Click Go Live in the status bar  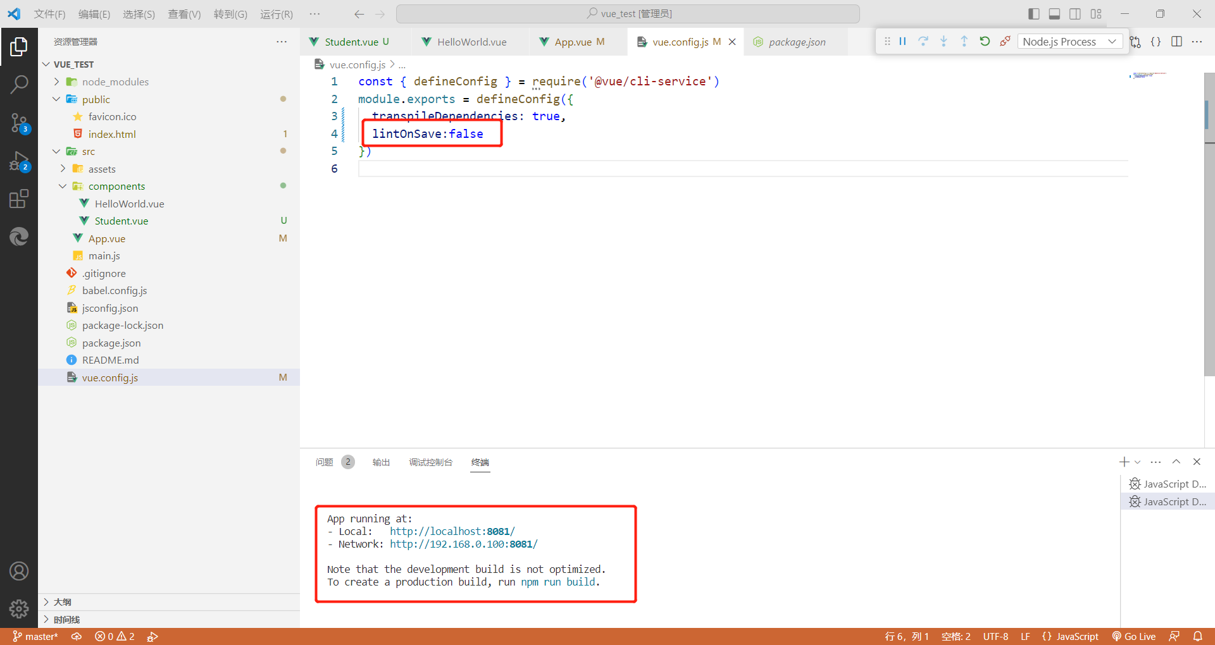pos(1135,636)
